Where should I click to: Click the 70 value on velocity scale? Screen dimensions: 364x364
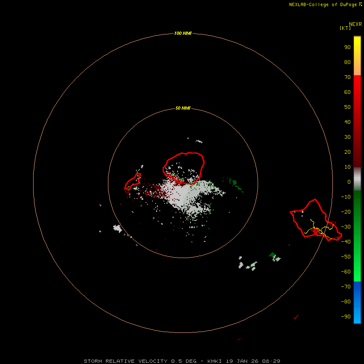coord(347,77)
